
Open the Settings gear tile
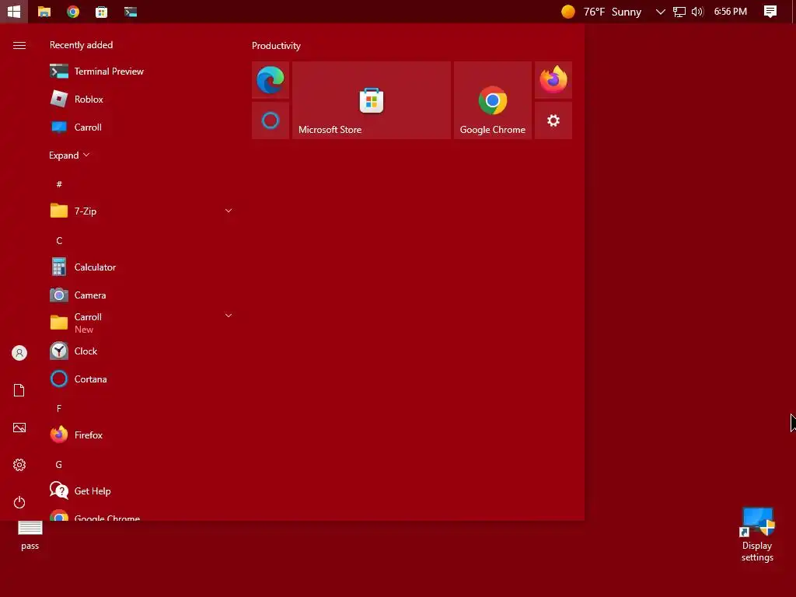(x=553, y=120)
